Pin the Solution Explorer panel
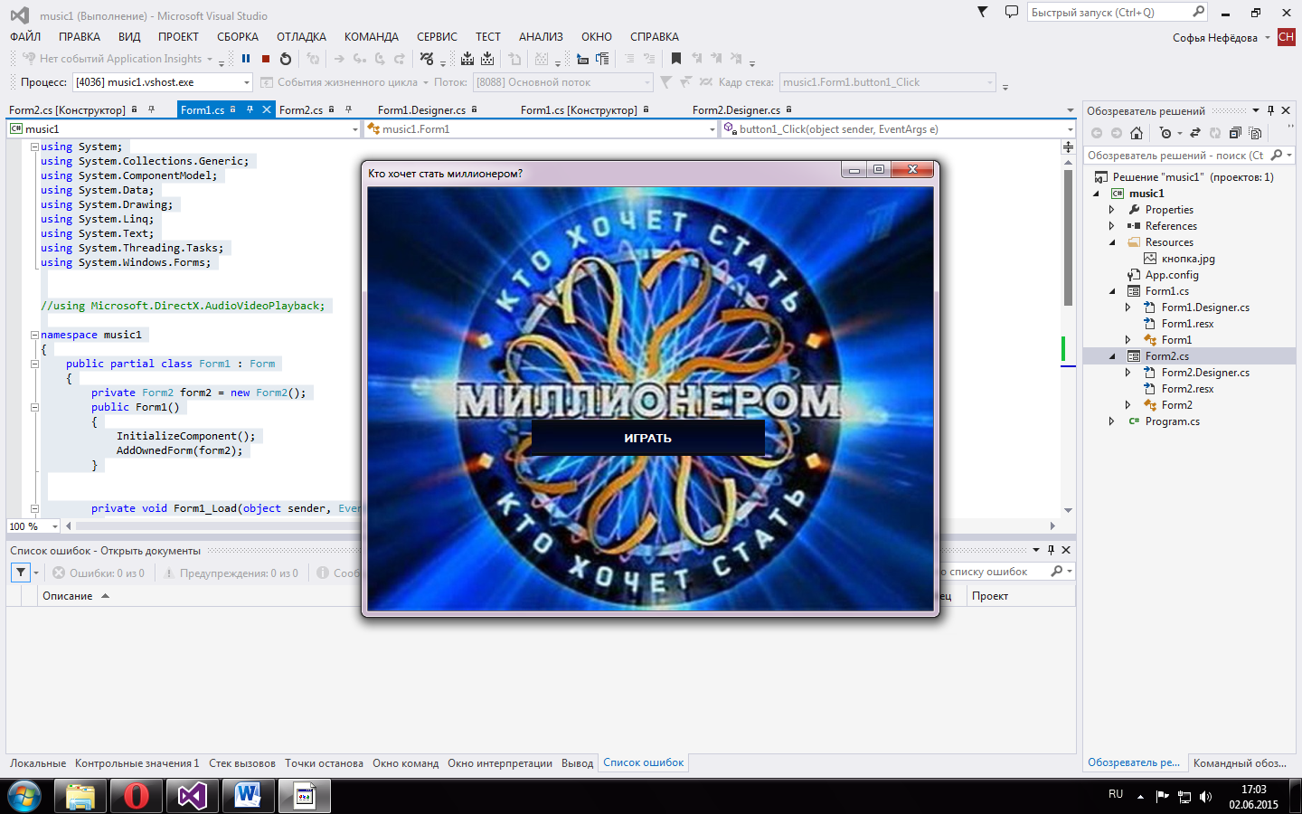This screenshot has height=814, width=1302. pyautogui.click(x=1270, y=110)
